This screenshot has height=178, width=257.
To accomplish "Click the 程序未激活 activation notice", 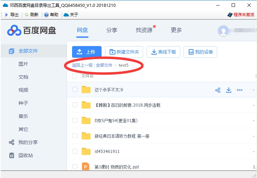I will pos(241,15).
